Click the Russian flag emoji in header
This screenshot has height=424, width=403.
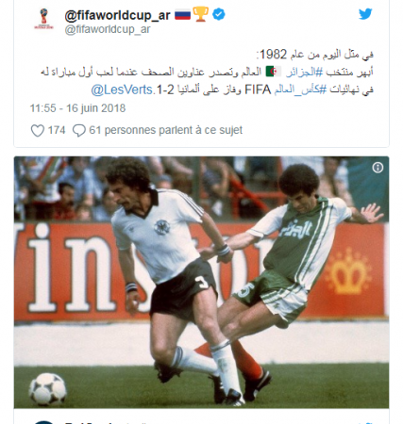click(182, 14)
